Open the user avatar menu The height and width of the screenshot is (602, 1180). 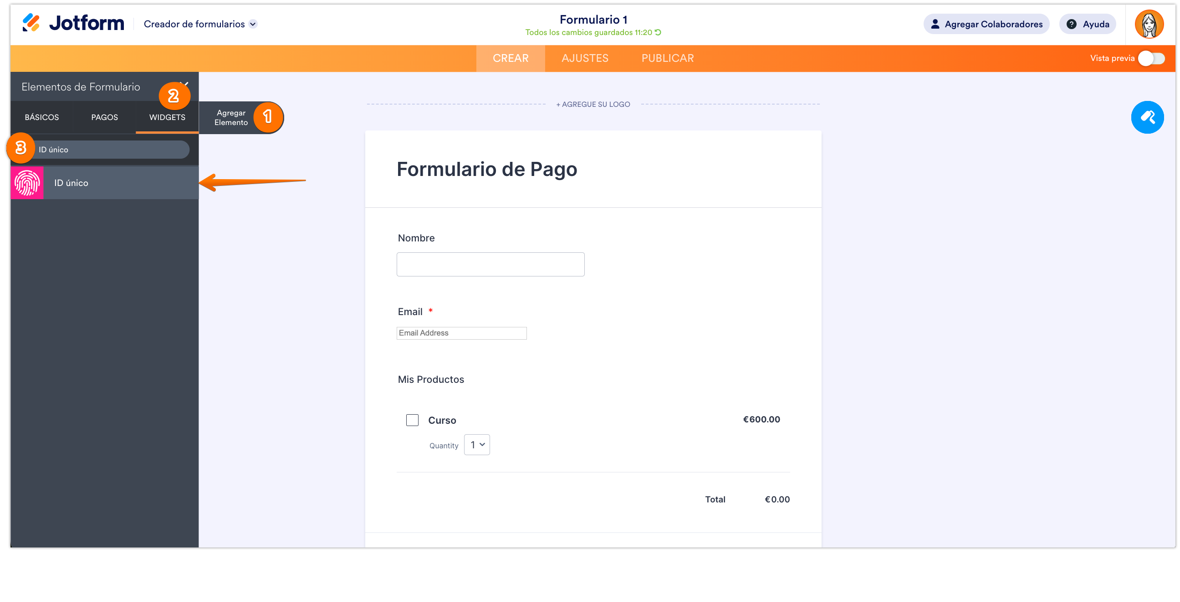pos(1149,24)
